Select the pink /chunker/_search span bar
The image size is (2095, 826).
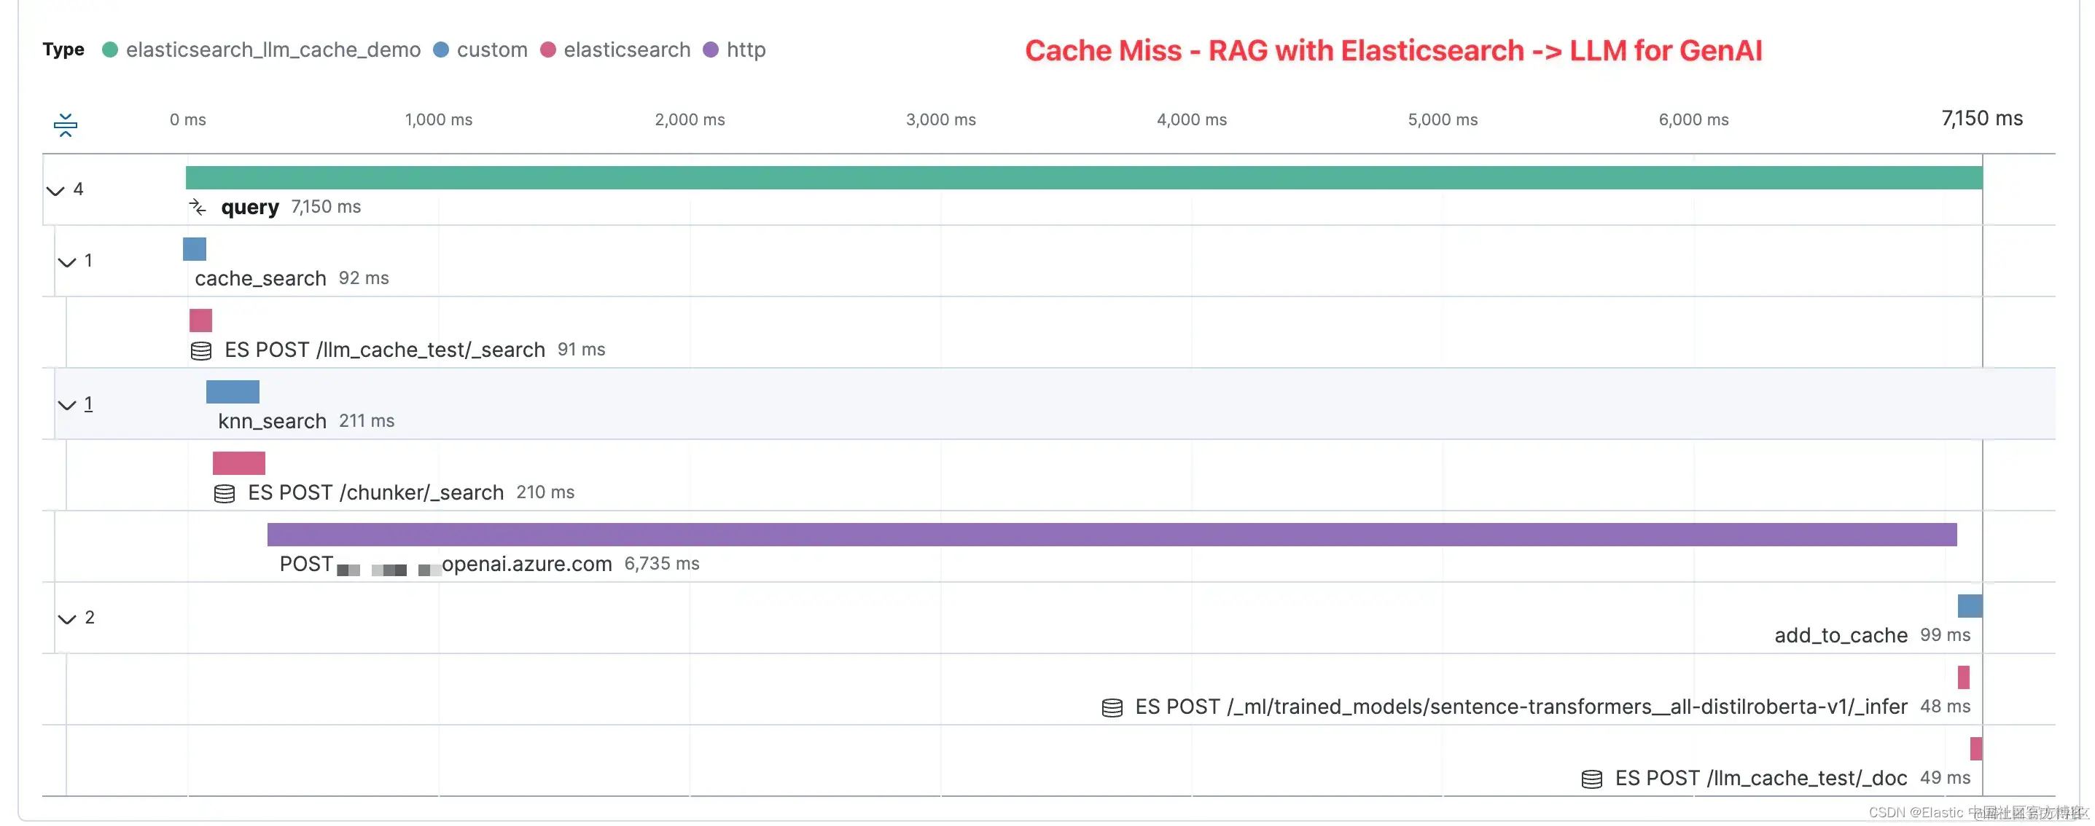pyautogui.click(x=238, y=463)
